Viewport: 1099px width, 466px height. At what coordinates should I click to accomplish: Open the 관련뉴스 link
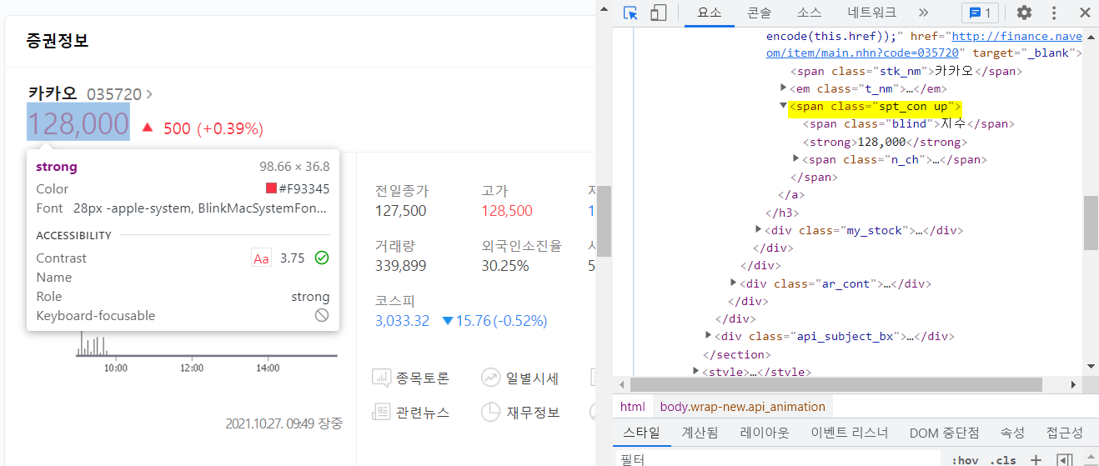(x=411, y=412)
